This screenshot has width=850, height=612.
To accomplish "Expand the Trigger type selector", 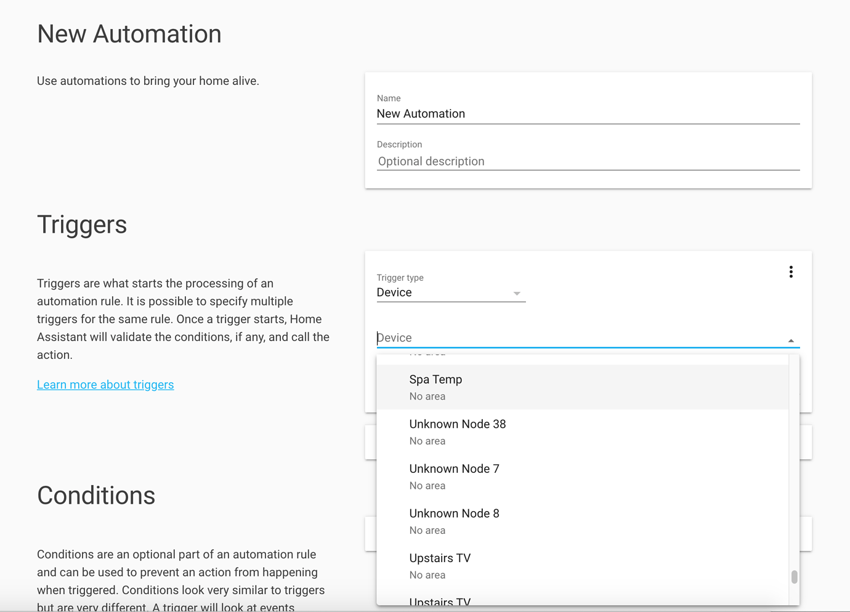I will (x=451, y=292).
